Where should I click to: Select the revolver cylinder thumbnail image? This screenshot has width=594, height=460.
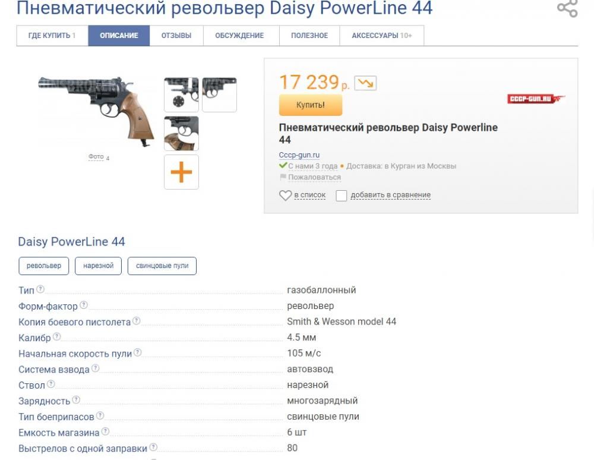click(181, 93)
